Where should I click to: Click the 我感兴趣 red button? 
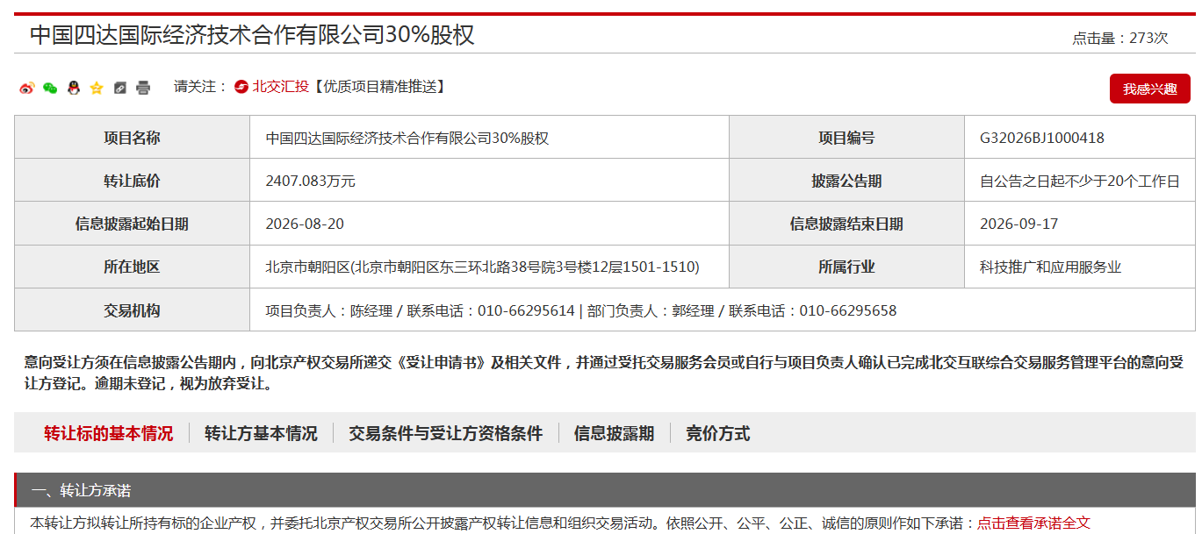click(1149, 89)
